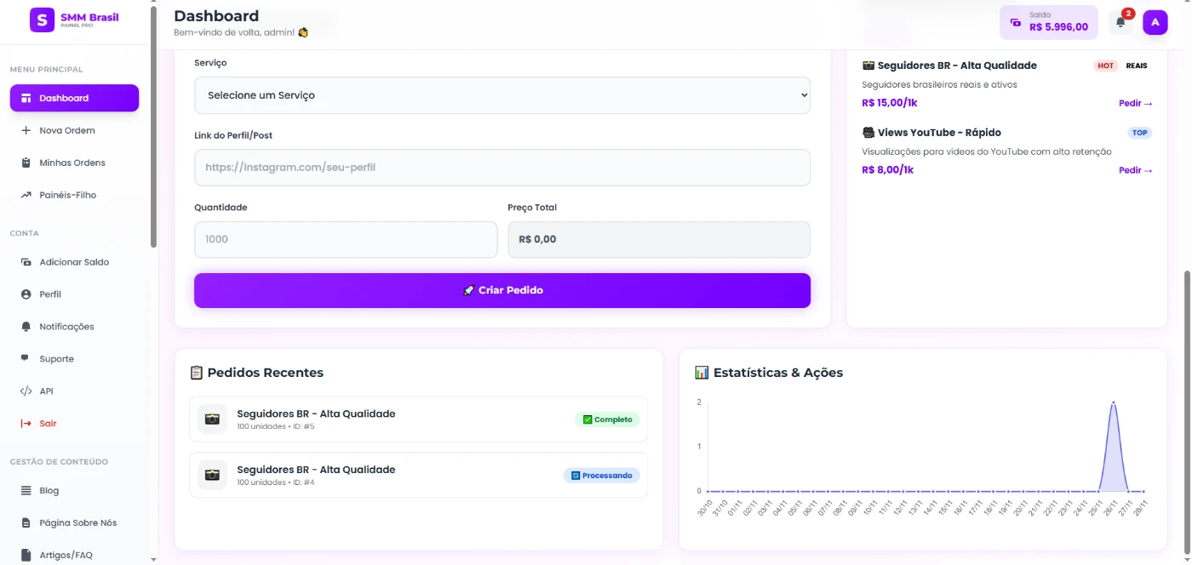The image size is (1192, 565).
Task: Log out using the Sair link
Action: [x=48, y=424]
